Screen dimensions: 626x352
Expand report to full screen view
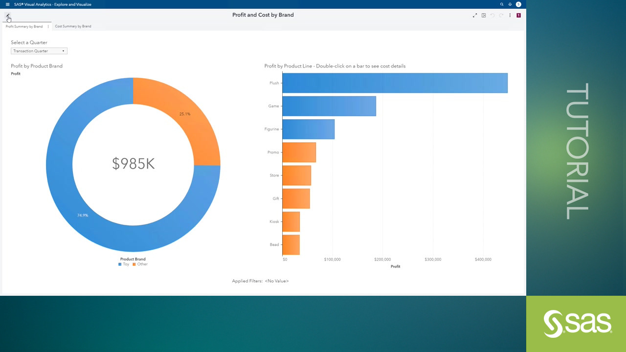click(x=474, y=15)
